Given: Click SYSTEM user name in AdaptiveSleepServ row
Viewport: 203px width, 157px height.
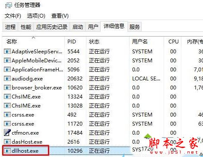Looking at the screenshot, I should 142,52.
